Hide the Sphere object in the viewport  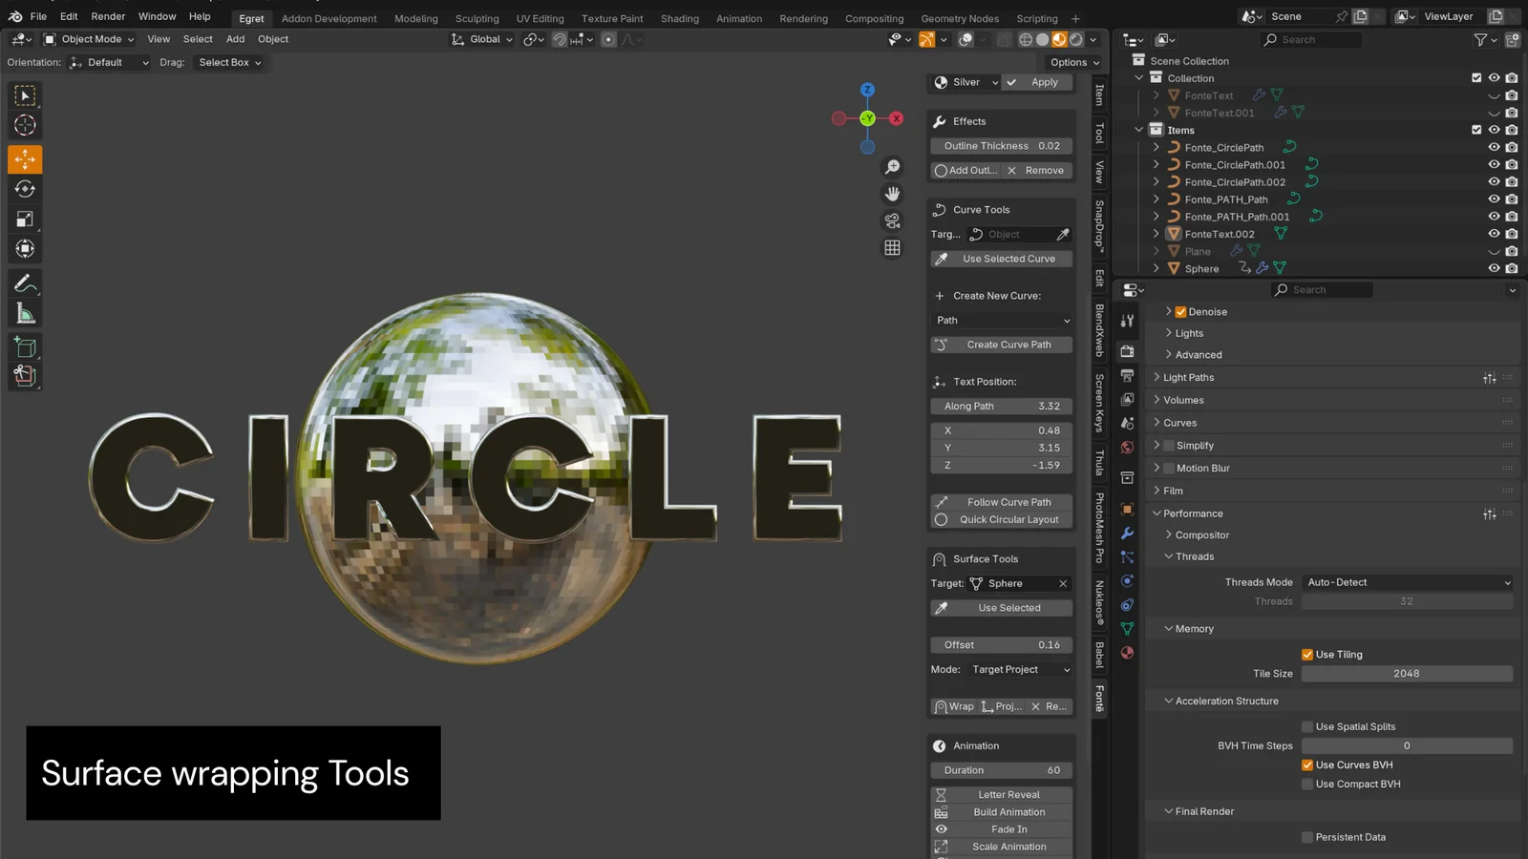[1494, 268]
